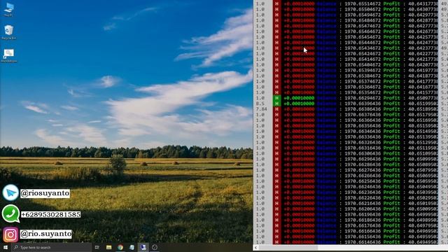Viewport: 448px width, 252px height.
Task: Select balance value 1970.65514672
Action: click(x=363, y=3)
